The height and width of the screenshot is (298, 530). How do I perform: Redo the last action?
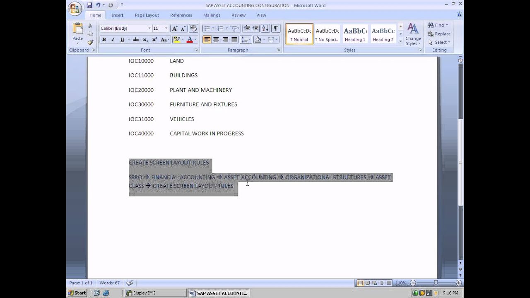coord(111,5)
